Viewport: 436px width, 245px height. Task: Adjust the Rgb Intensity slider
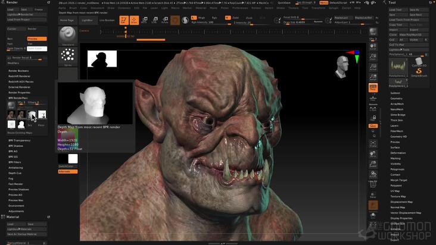(211, 22)
